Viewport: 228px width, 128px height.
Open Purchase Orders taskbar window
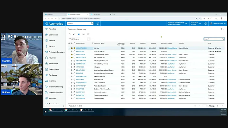point(71,110)
